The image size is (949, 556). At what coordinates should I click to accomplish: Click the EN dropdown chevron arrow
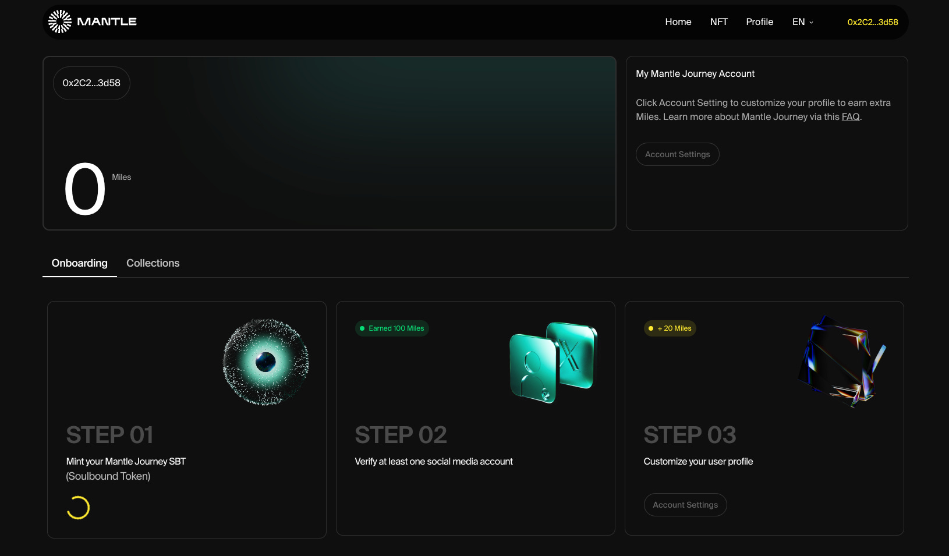point(811,22)
